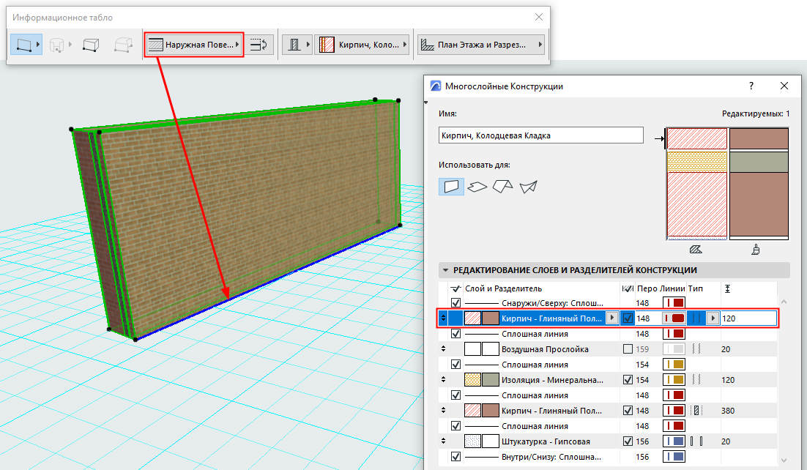The width and height of the screenshot is (807, 470).
Task: Grab the reorder handle of Воздушная Прослойка
Action: pyautogui.click(x=443, y=349)
